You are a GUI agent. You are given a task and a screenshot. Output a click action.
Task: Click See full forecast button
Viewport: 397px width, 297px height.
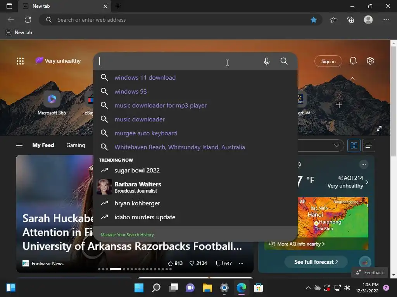(316, 262)
